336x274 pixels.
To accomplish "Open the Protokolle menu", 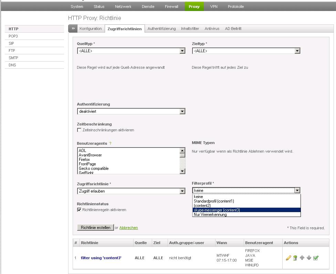I will [x=236, y=7].
